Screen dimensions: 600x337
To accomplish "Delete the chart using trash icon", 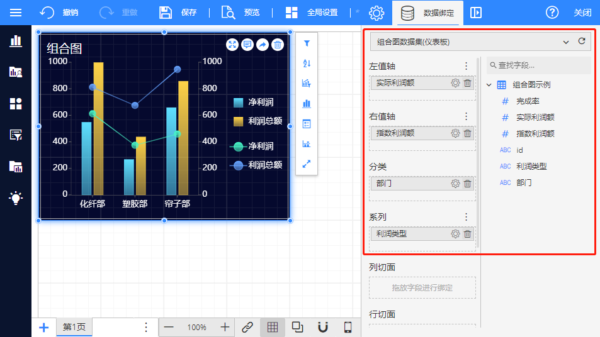I will click(x=278, y=45).
